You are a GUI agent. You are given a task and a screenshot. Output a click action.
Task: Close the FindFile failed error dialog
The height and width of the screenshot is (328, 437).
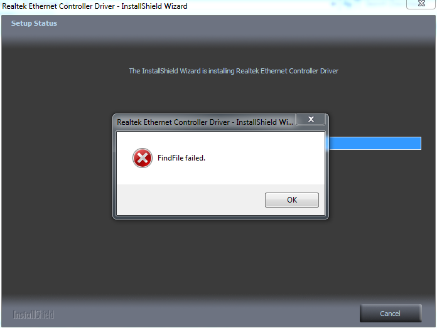pyautogui.click(x=310, y=119)
